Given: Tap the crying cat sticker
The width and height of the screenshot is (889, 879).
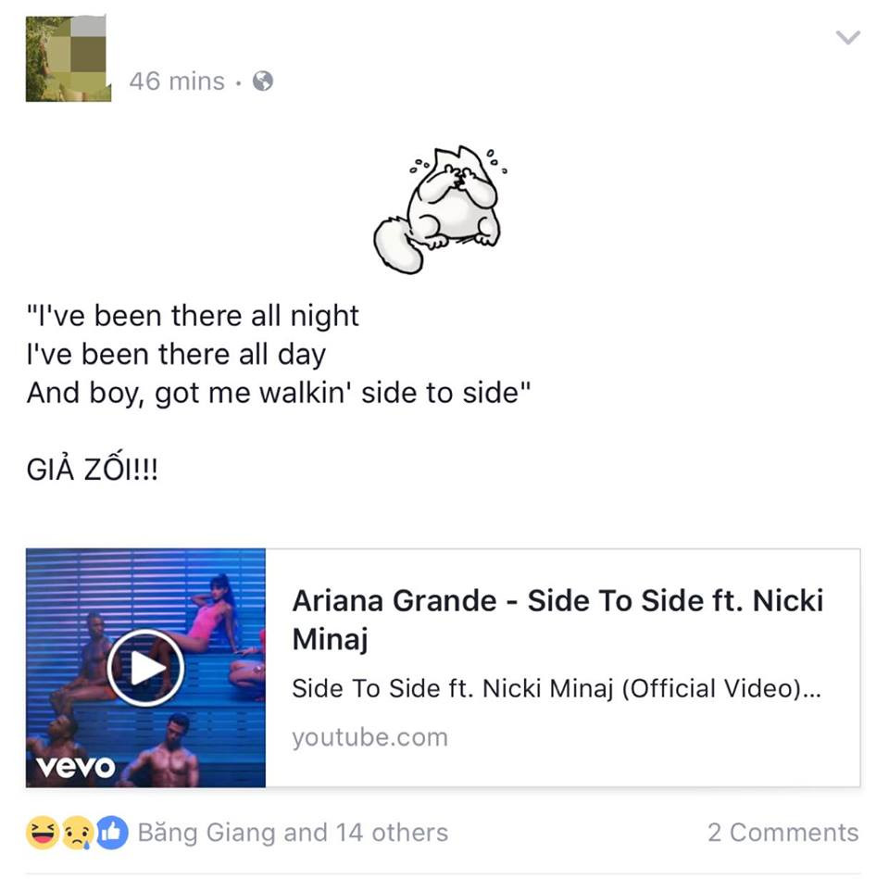Looking at the screenshot, I should (439, 208).
